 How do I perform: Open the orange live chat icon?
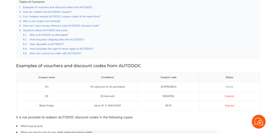pos(258,122)
